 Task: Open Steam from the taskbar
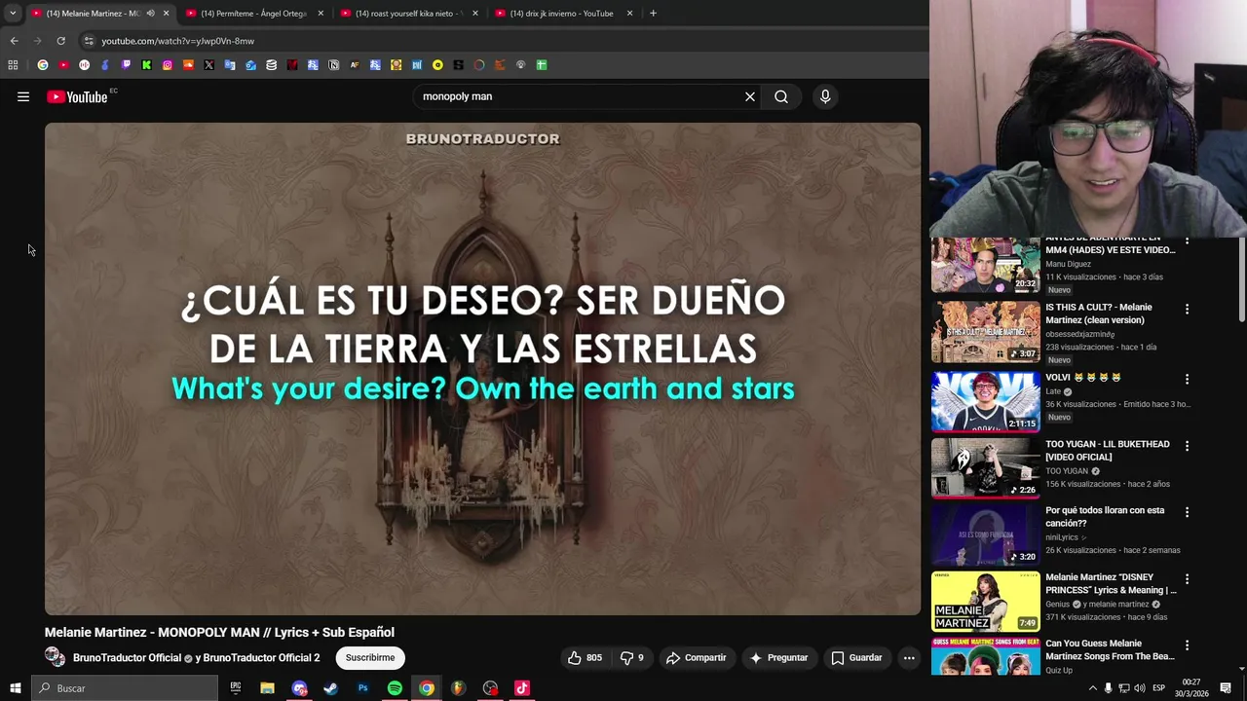point(330,688)
